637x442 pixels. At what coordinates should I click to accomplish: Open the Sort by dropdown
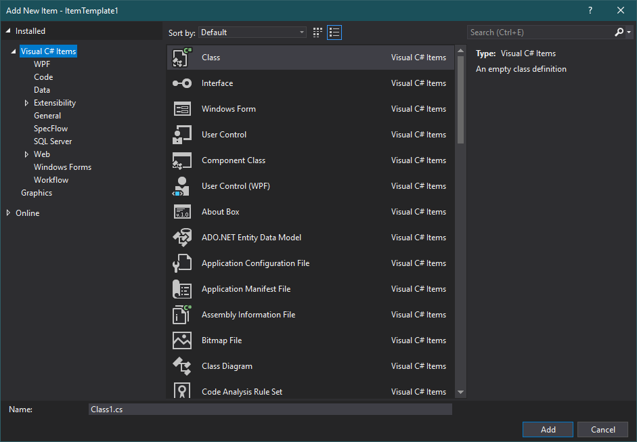point(252,32)
